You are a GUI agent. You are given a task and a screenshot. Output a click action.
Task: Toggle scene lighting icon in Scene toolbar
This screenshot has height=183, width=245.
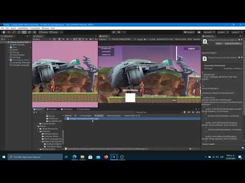click(59, 39)
